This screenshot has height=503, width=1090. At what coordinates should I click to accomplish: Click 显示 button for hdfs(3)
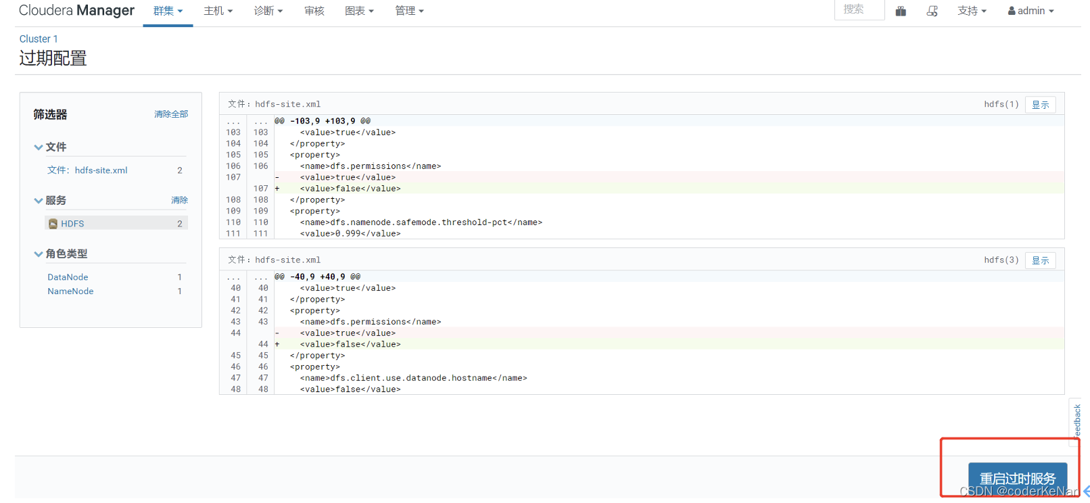(x=1040, y=260)
